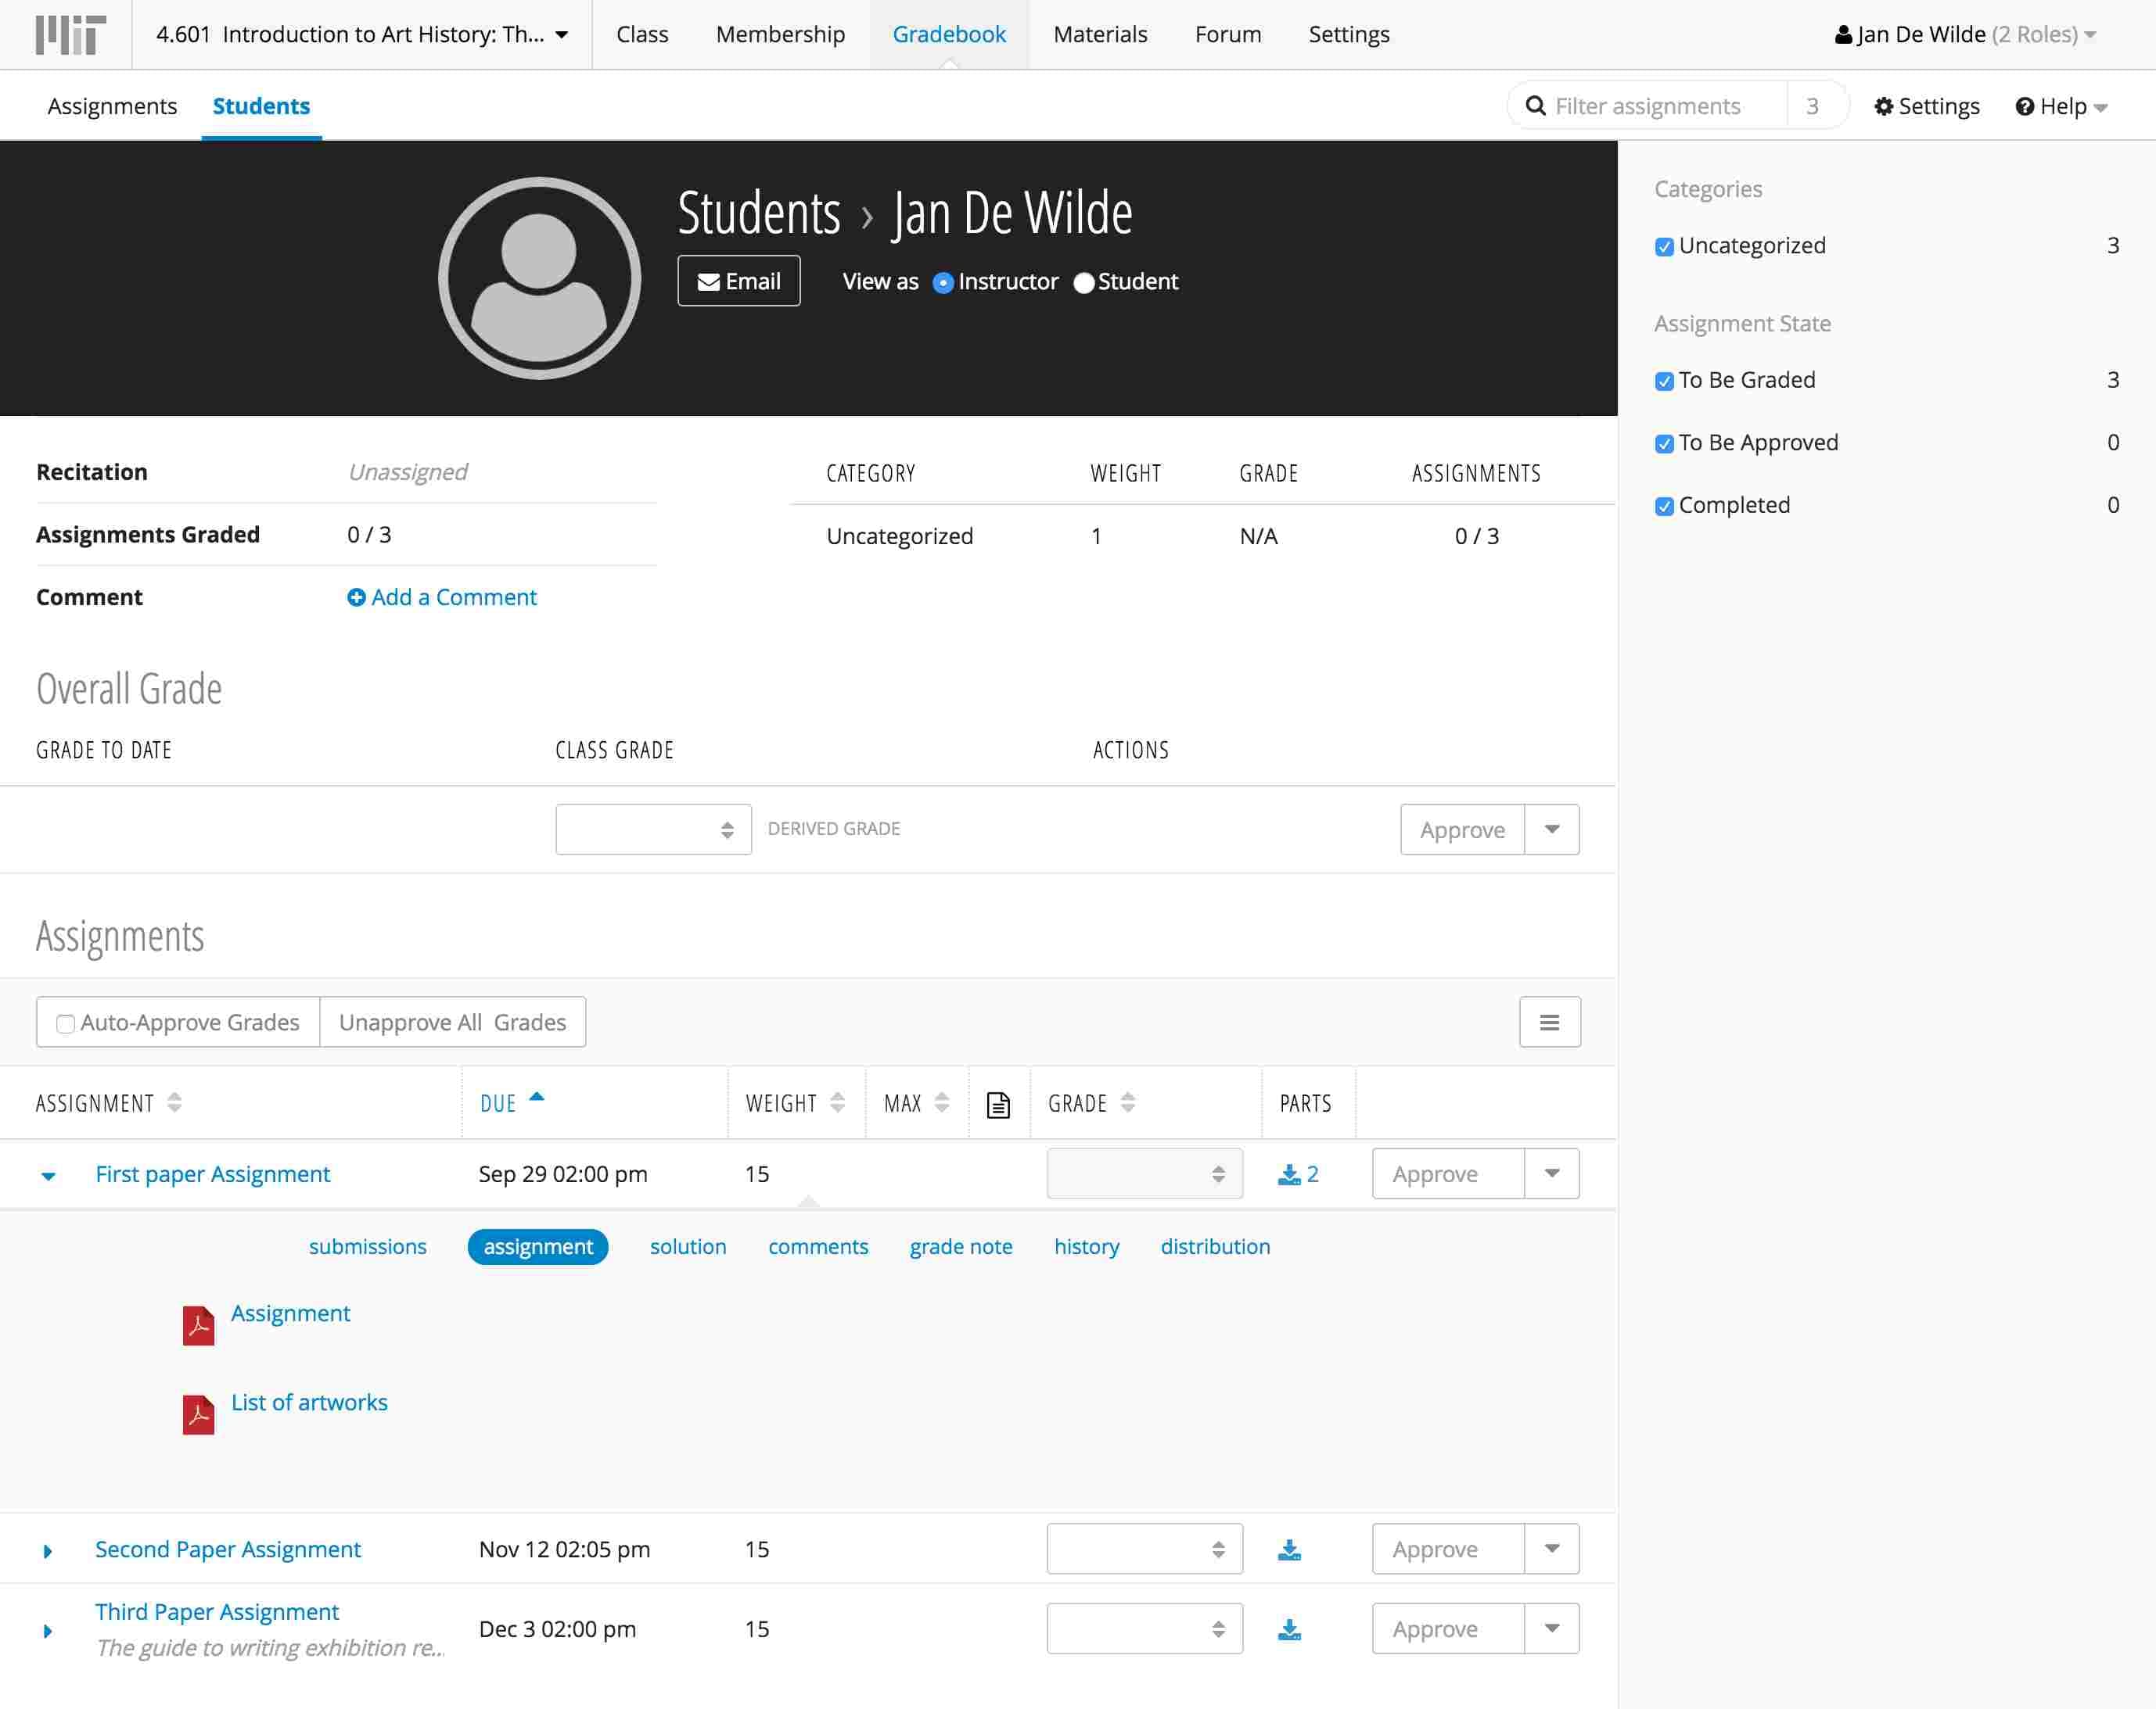Viewport: 2156px width, 1709px height.
Task: Expand the Second Paper Assignment row
Action: point(47,1551)
